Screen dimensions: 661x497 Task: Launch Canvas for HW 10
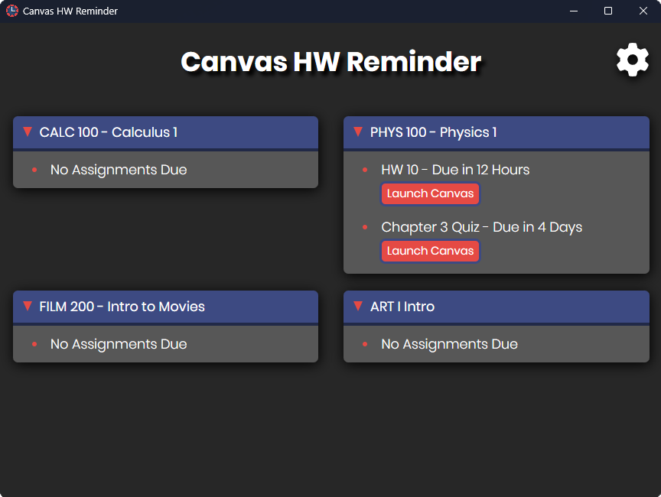[430, 193]
